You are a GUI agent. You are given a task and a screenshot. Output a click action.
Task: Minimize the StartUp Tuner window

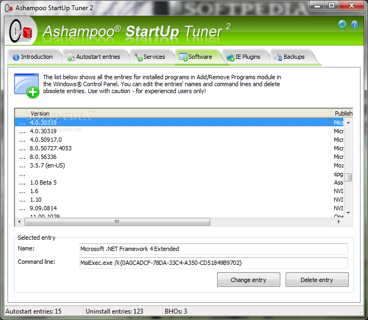(317, 6)
